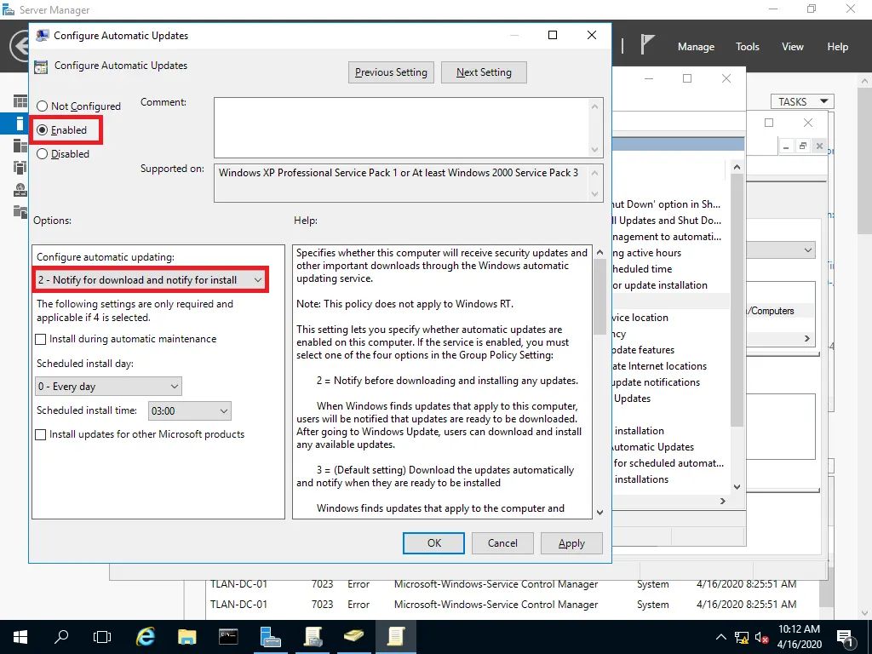Select the highlighted Local Server sidebar icon
Image resolution: width=872 pixels, height=654 pixels.
click(20, 123)
